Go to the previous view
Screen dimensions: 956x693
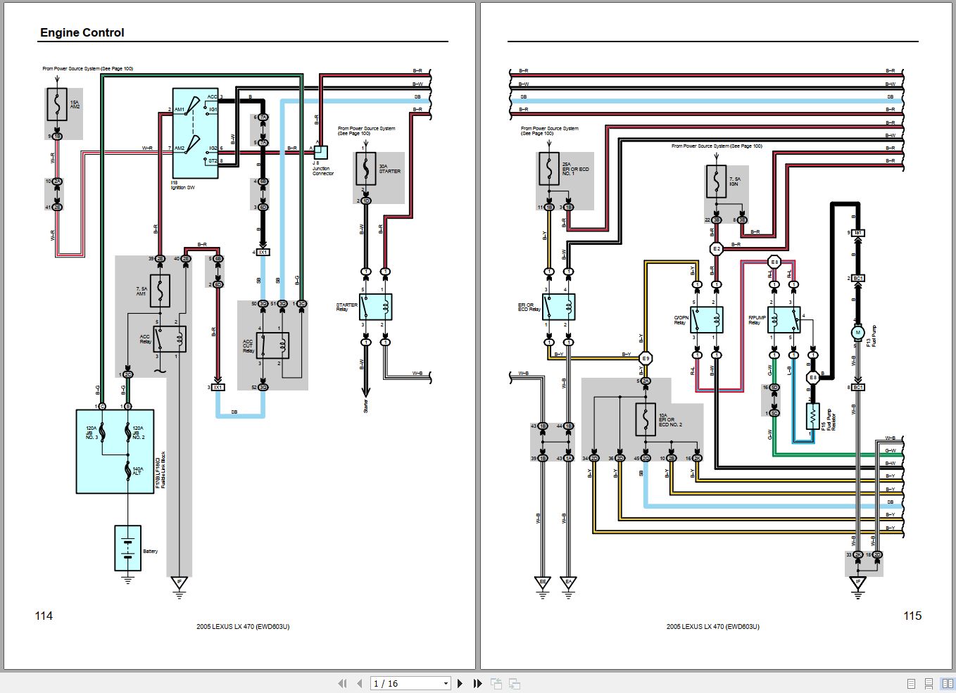point(496,683)
